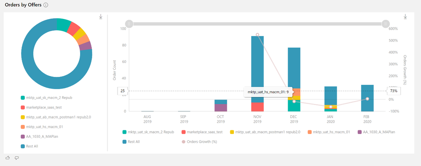Click the yellow donut slice

click(80, 34)
